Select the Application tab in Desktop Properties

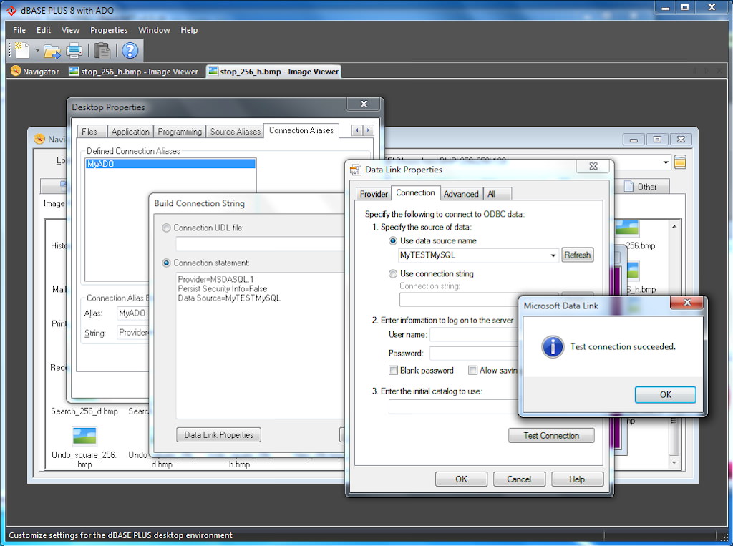130,132
